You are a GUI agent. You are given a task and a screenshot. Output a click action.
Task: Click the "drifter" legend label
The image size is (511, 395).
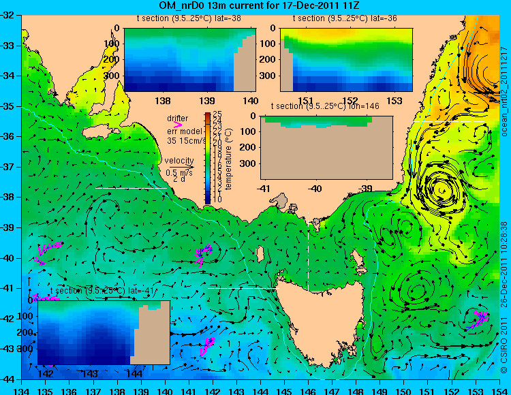[178, 118]
